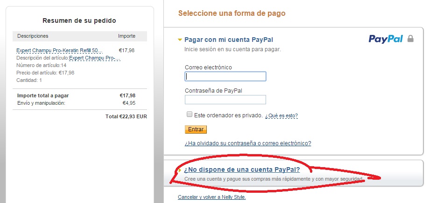Screen dimensions: 436x203
Task: Check the Este ordenador es privado box
Action: click(190, 114)
